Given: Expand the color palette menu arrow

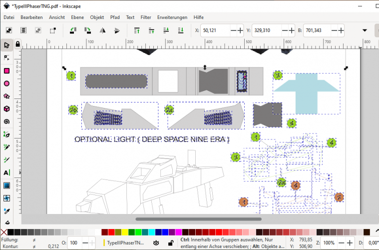Looking at the screenshot, I should pyautogui.click(x=377, y=231).
